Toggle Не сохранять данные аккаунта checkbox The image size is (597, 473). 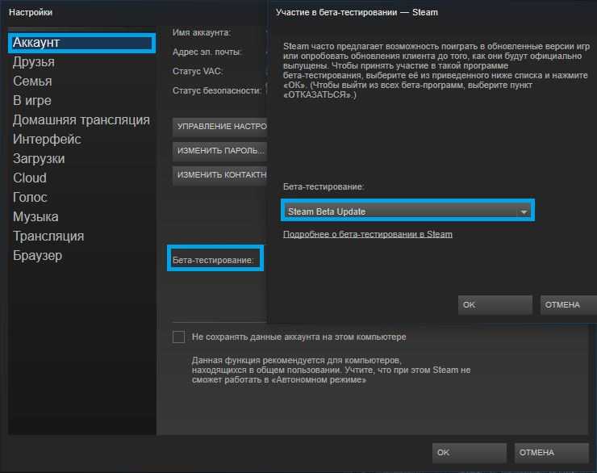[x=178, y=337]
